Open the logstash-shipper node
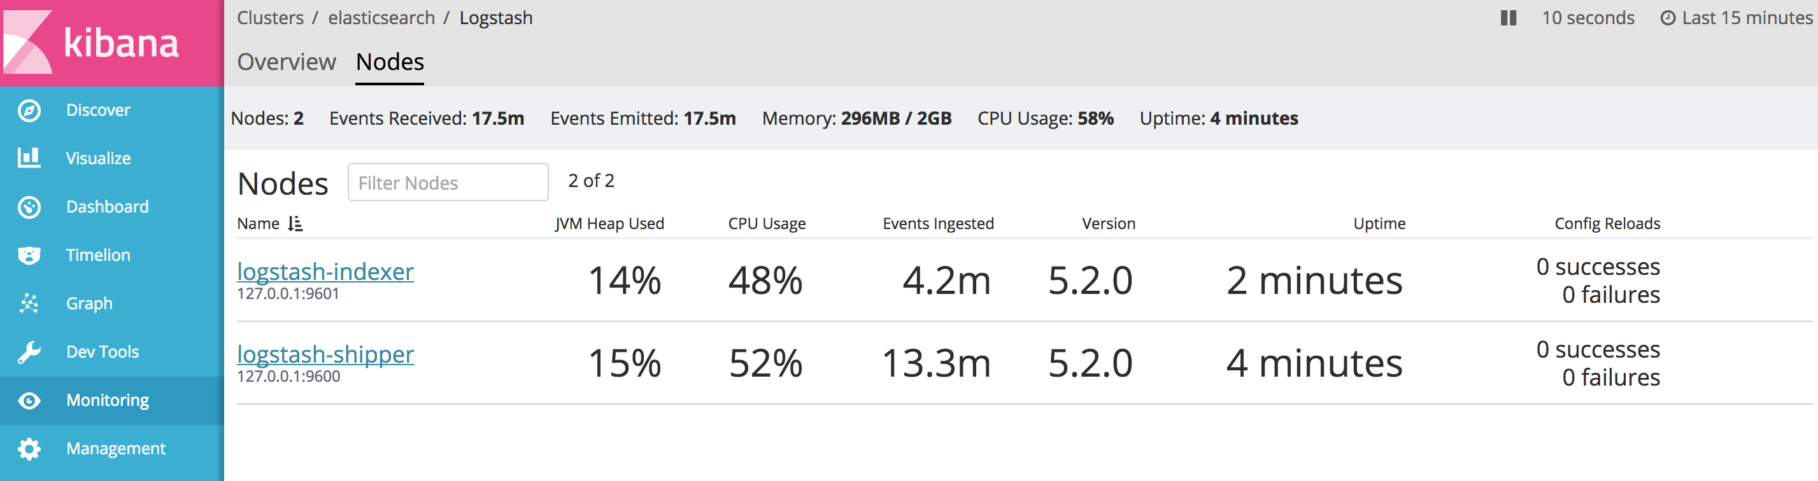The image size is (1818, 481). 325,354
